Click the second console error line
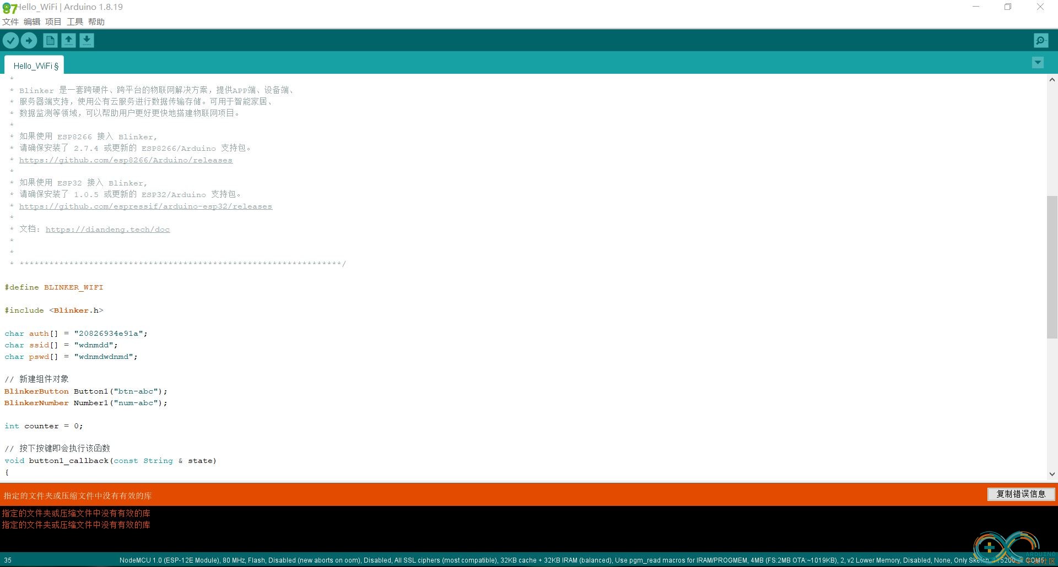 (76, 525)
